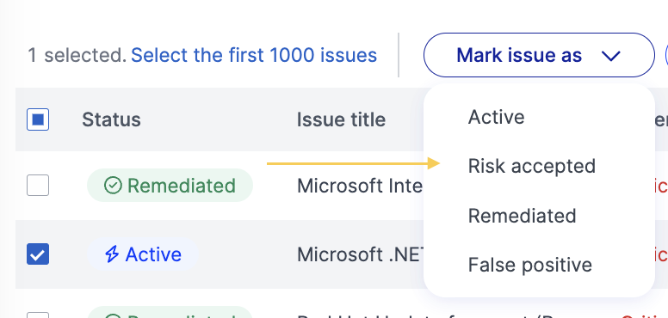Check the box for the Remediated Microsoft issue
Screen dimensions: 668x318
point(38,186)
